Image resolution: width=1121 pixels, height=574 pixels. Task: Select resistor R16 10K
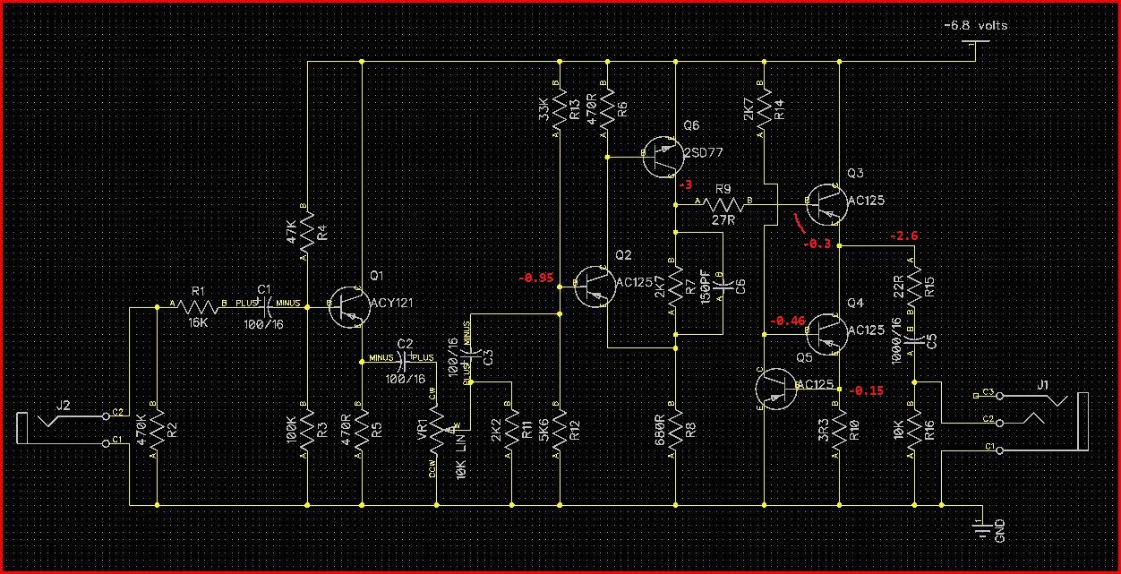pyautogui.click(x=914, y=430)
